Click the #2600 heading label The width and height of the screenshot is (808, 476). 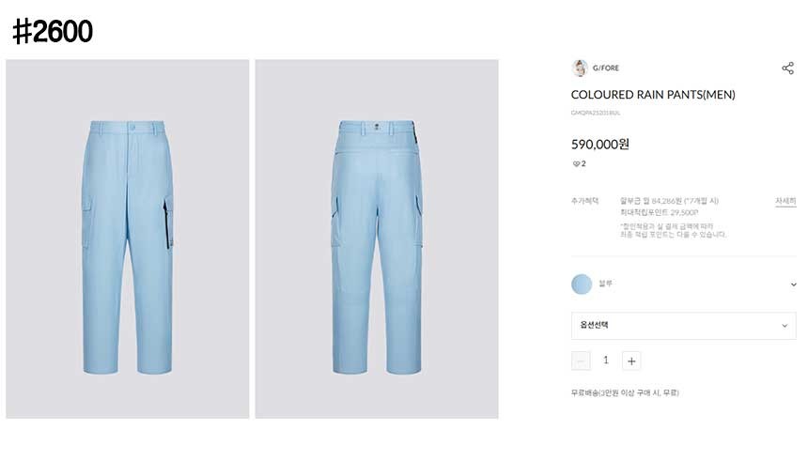[53, 31]
